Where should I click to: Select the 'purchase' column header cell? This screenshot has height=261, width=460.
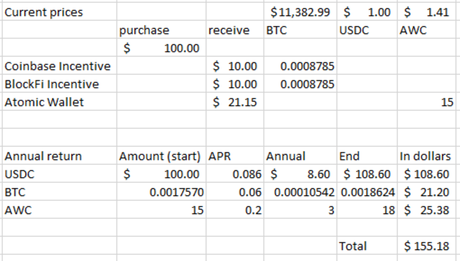pyautogui.click(x=144, y=30)
